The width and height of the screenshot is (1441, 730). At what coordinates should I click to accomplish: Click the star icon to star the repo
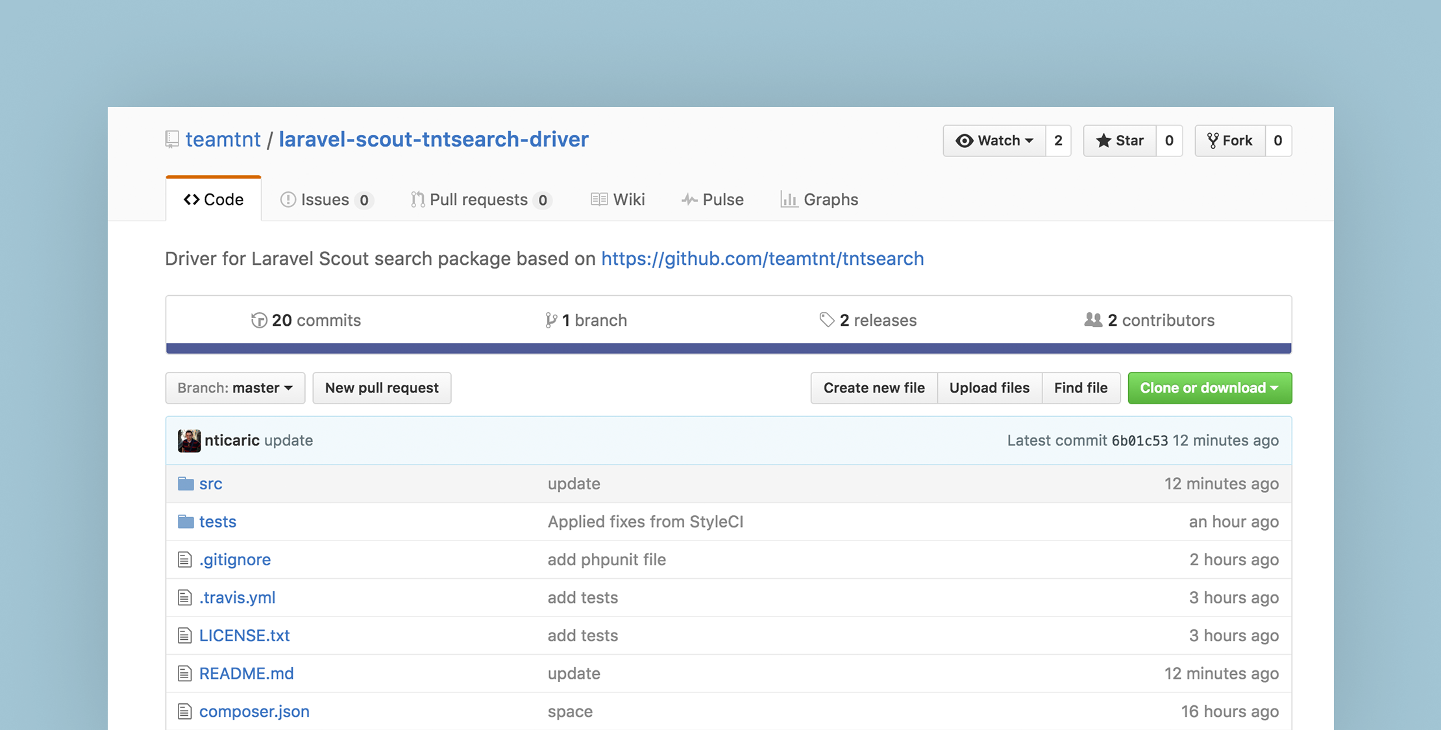tap(1105, 140)
